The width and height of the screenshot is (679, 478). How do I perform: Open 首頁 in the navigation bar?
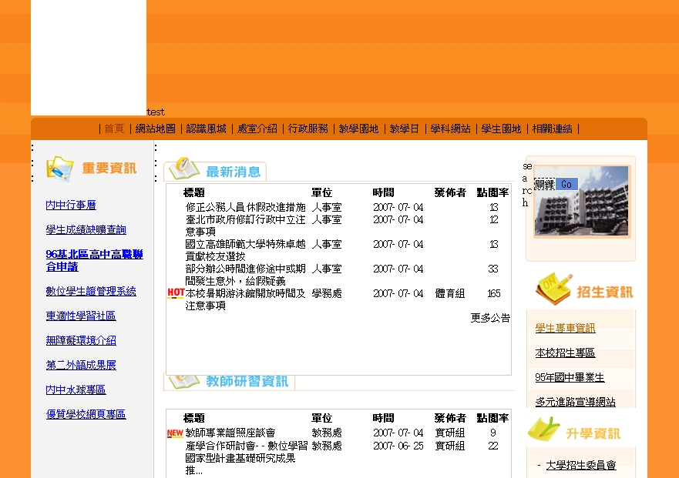(x=114, y=129)
